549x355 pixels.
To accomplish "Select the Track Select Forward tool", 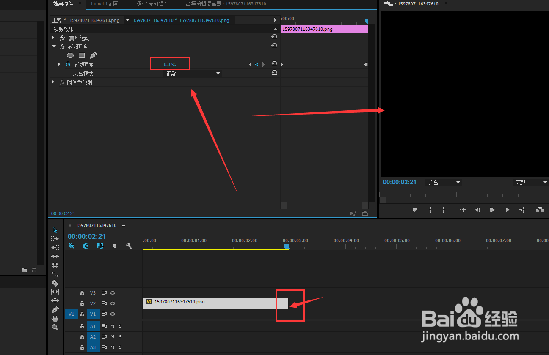I will click(x=55, y=239).
